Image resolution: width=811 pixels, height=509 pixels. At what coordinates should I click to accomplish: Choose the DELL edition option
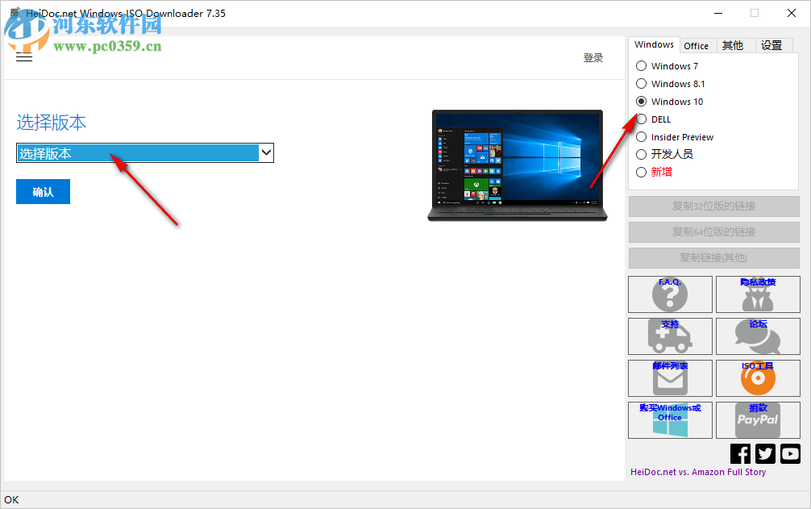[642, 119]
